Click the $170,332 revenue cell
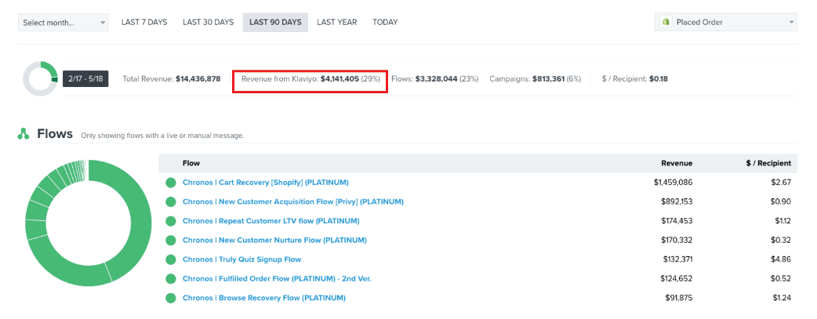817x319 pixels. (x=677, y=241)
